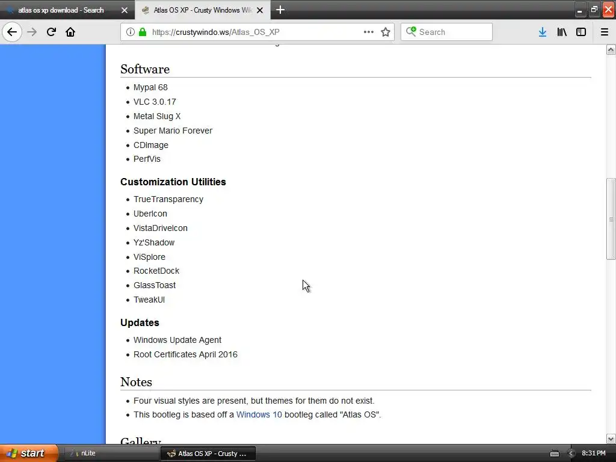Click the Search box in toolbar

[447, 32]
